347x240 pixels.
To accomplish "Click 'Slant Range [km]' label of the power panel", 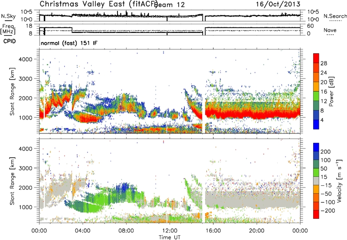I will pyautogui.click(x=12, y=91).
